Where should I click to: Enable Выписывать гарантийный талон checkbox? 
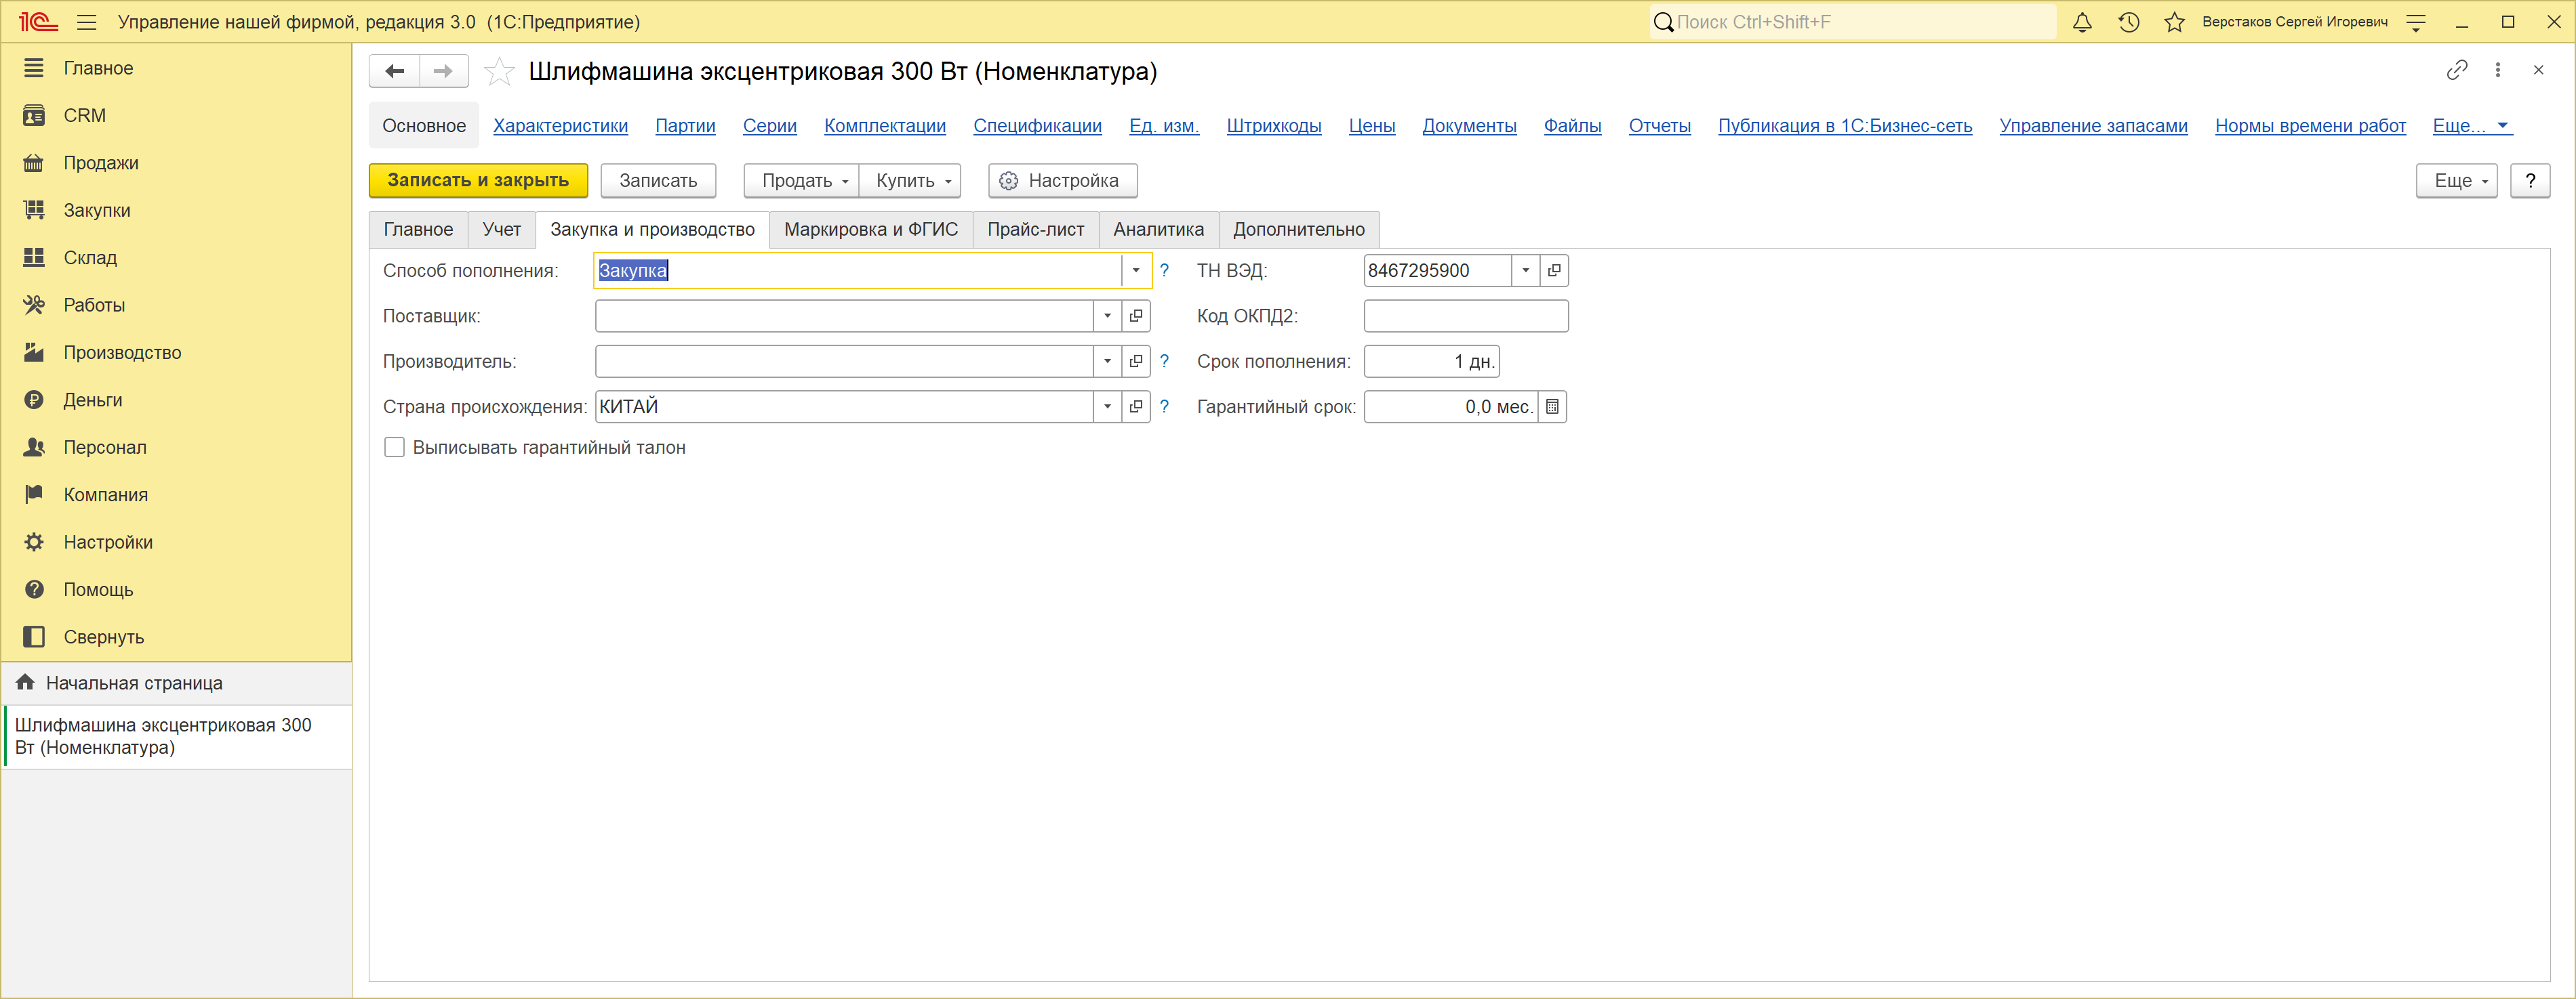(x=395, y=448)
